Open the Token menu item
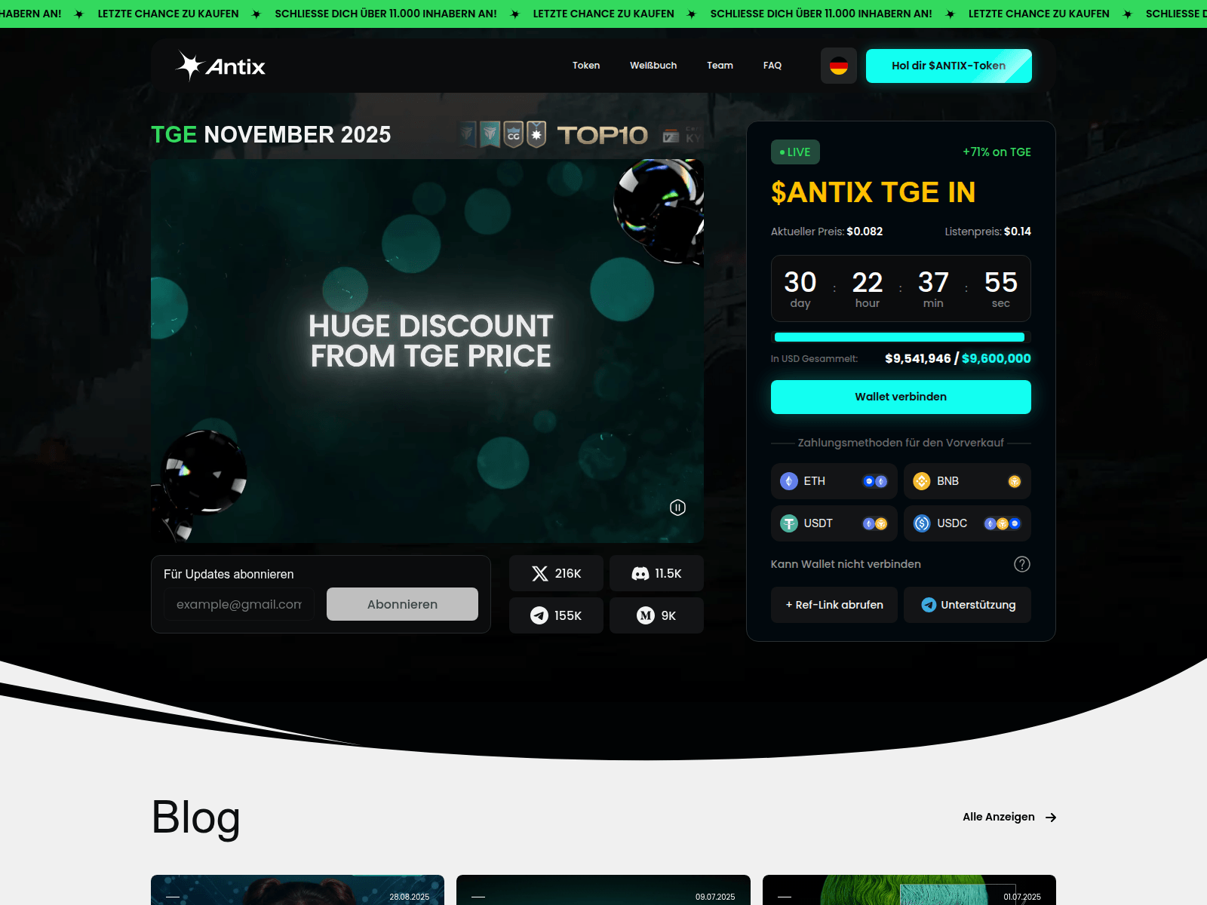The image size is (1207, 905). tap(586, 66)
